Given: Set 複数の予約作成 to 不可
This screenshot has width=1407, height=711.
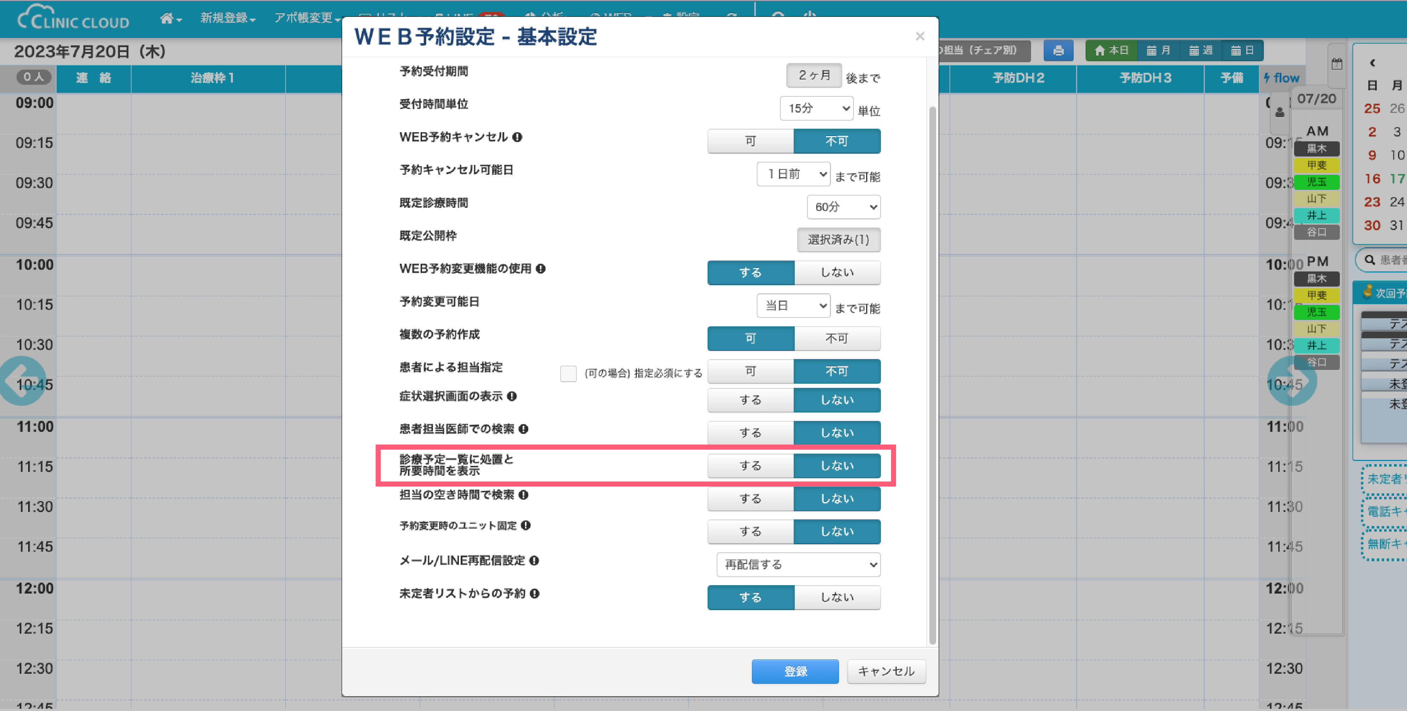Looking at the screenshot, I should tap(836, 339).
